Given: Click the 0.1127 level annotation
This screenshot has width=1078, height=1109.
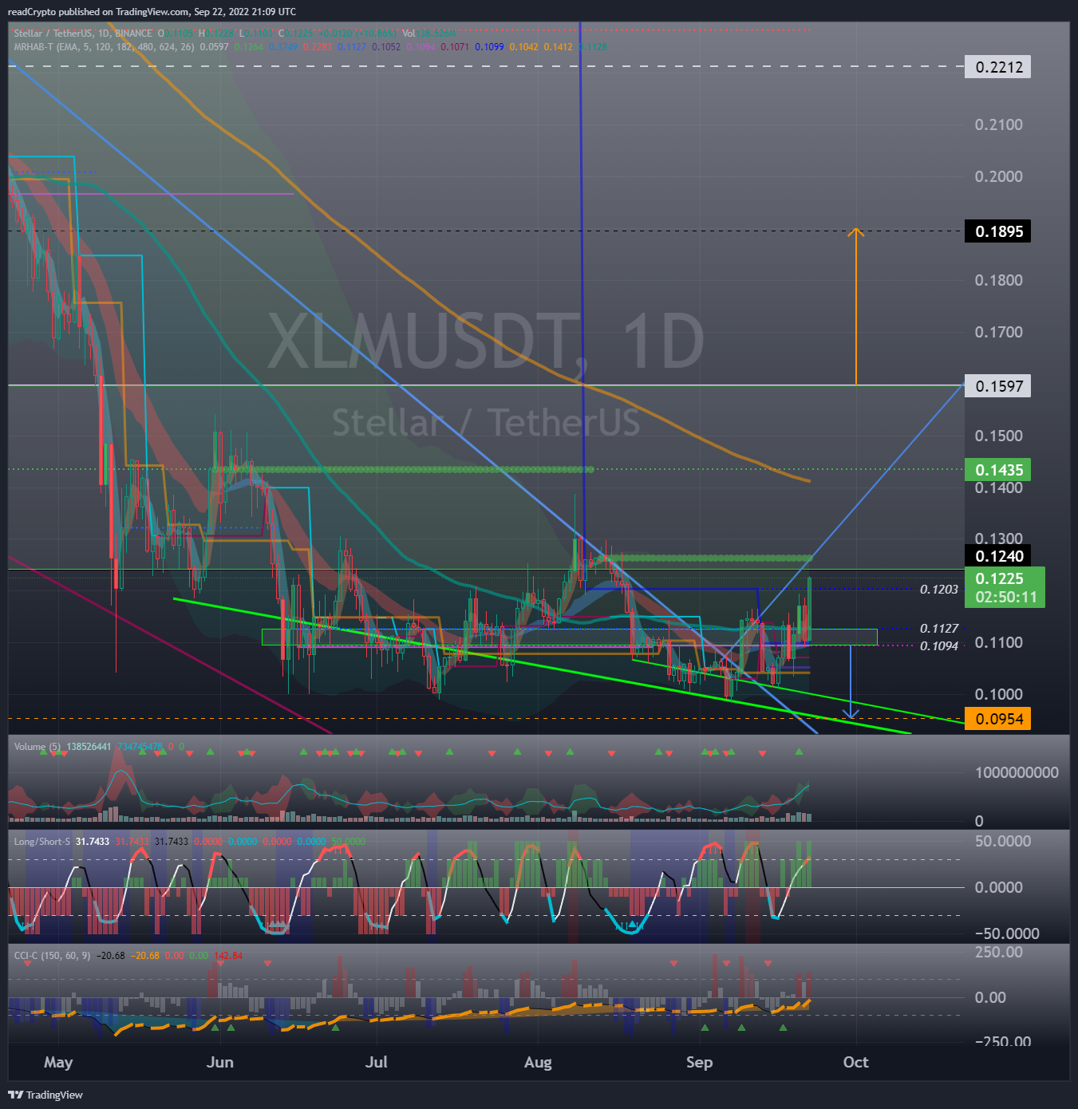Looking at the screenshot, I should point(938,629).
